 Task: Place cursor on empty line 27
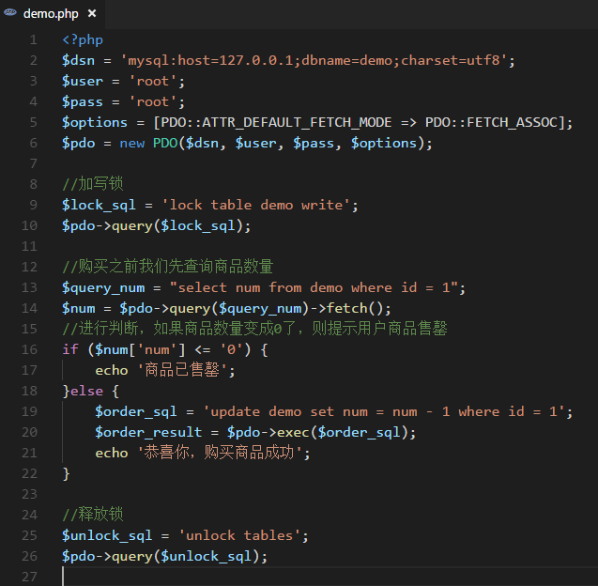point(188,576)
